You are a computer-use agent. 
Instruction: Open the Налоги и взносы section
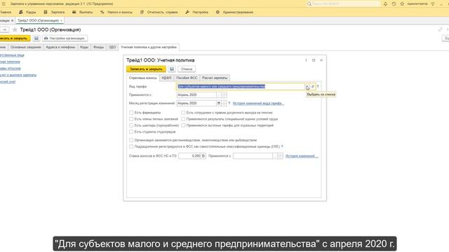116,13
